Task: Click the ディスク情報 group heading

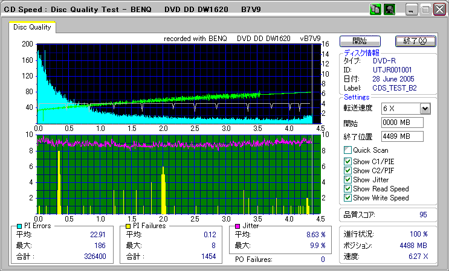Action: tap(361, 53)
